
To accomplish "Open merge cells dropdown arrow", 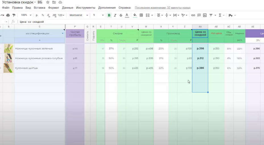I will (x=152, y=15).
